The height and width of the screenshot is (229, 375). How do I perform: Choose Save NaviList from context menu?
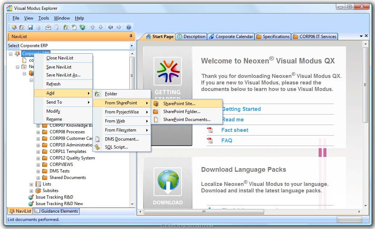coord(63,67)
